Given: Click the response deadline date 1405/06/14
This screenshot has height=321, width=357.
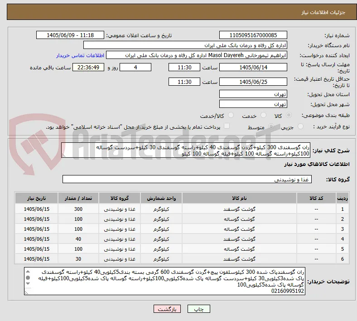Looking at the screenshot, I should [253, 67].
